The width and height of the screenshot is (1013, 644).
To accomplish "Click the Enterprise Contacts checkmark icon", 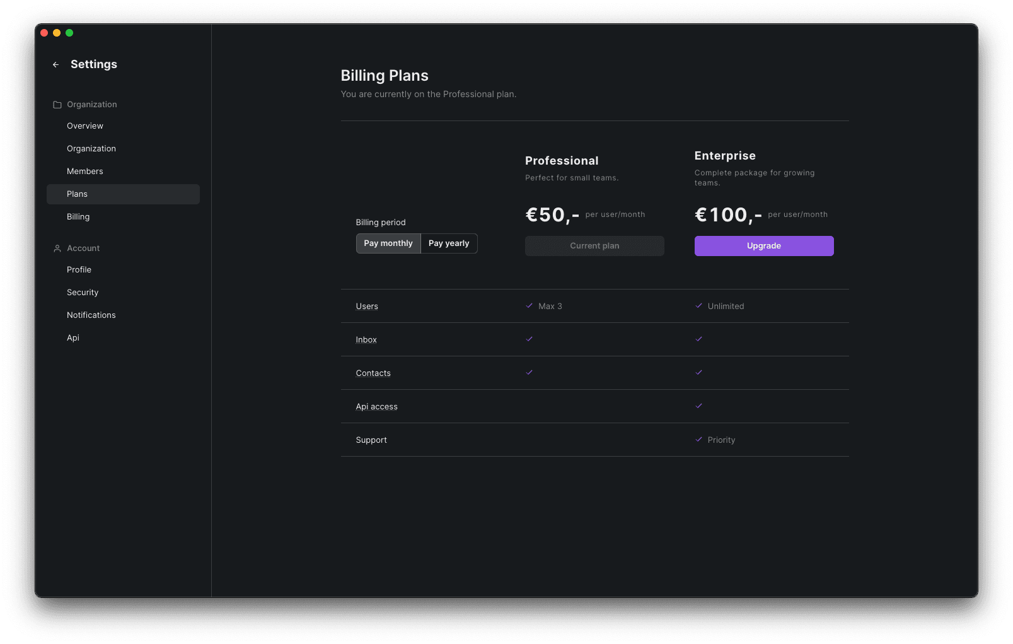I will [698, 373].
